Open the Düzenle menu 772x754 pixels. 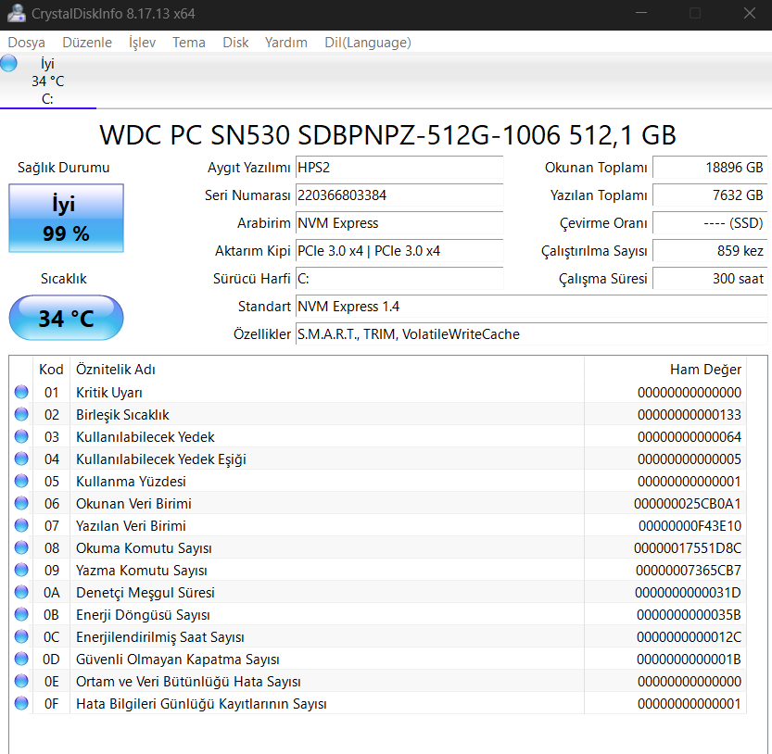(x=87, y=43)
